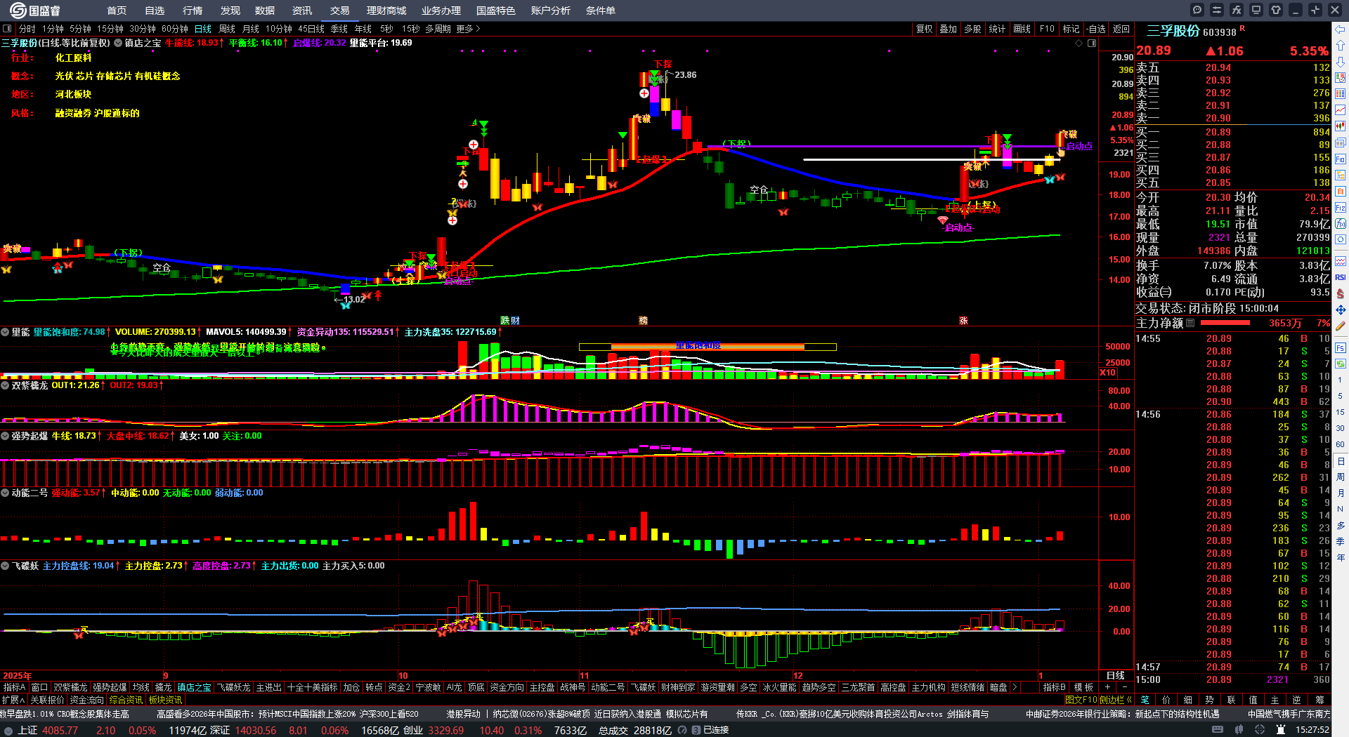Click the plus button to add an indicator panel
This screenshot has height=737, width=1349.
[x=1108, y=687]
